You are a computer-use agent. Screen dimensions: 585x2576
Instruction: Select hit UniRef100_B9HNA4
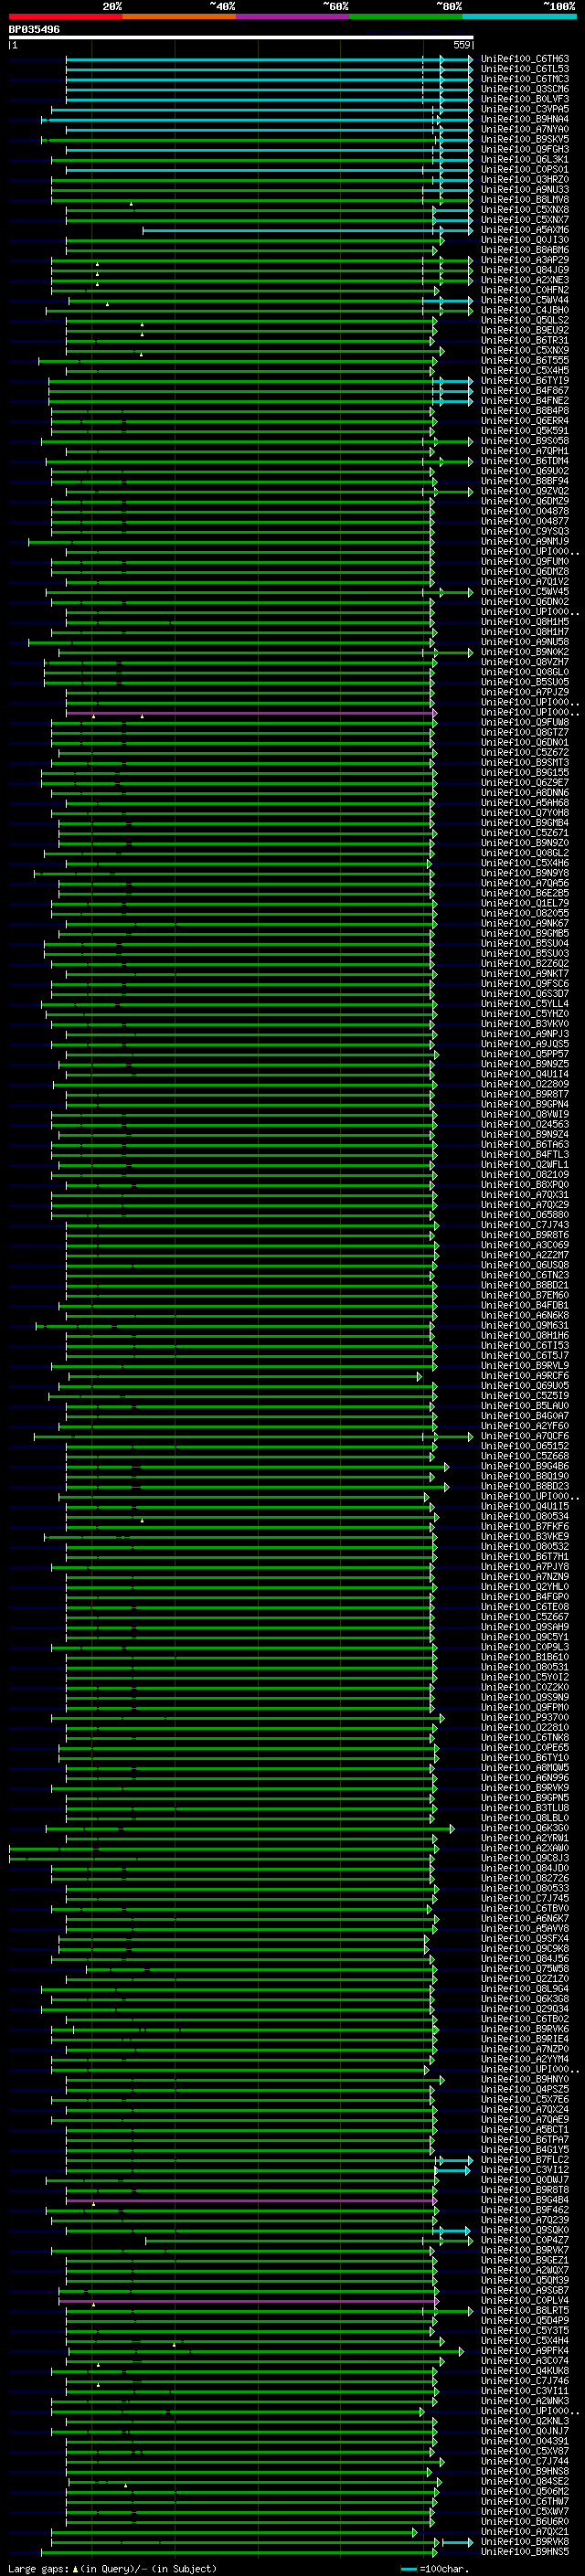(x=525, y=119)
